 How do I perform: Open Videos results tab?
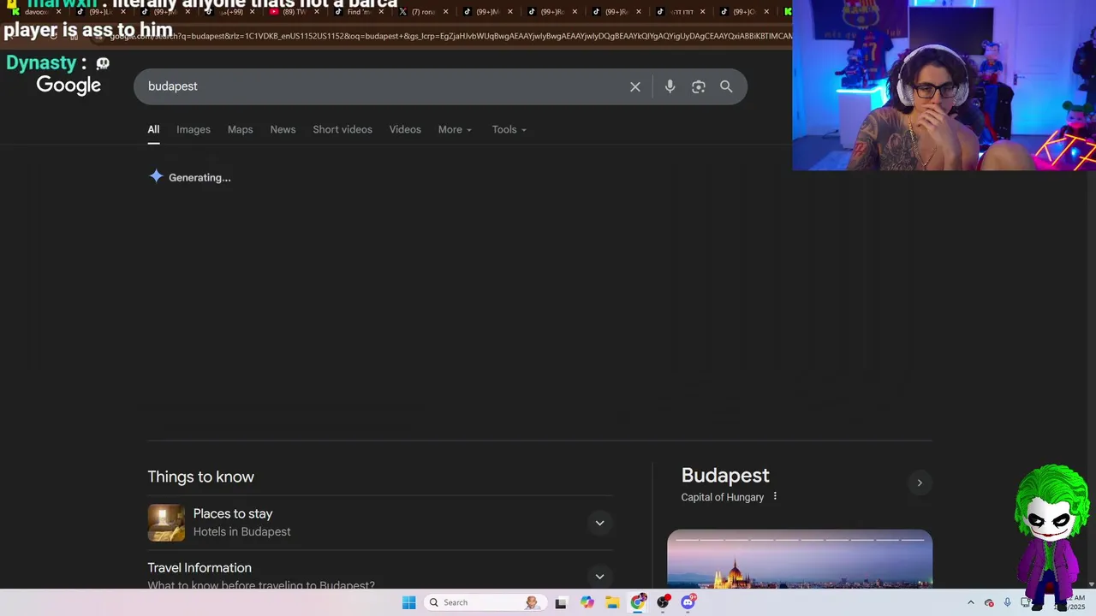(x=405, y=129)
